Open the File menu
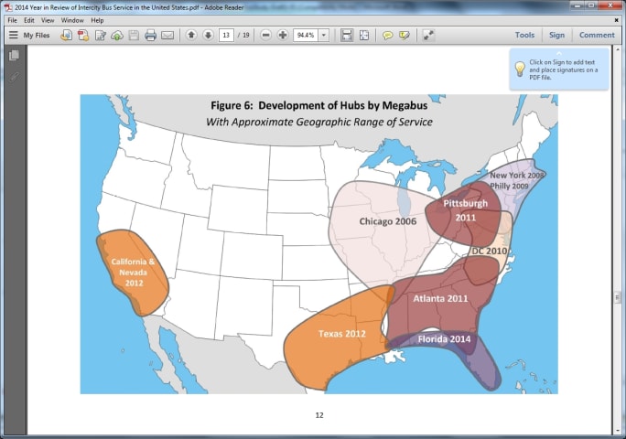Image resolution: width=626 pixels, height=439 pixels. click(x=12, y=20)
